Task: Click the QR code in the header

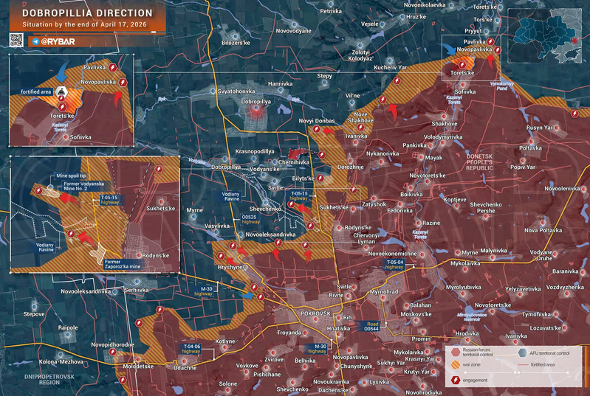Action: pos(17,40)
